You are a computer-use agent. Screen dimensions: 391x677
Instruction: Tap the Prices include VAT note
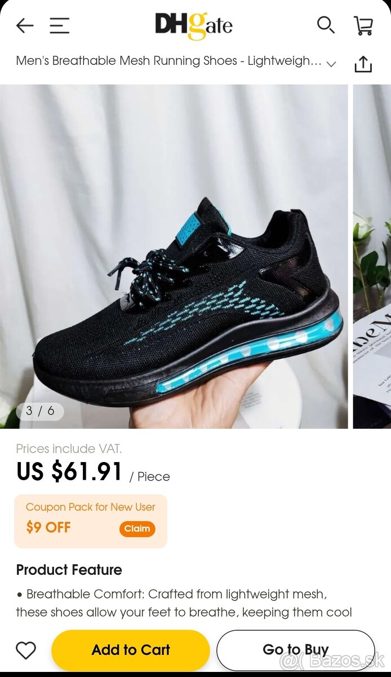pos(69,449)
